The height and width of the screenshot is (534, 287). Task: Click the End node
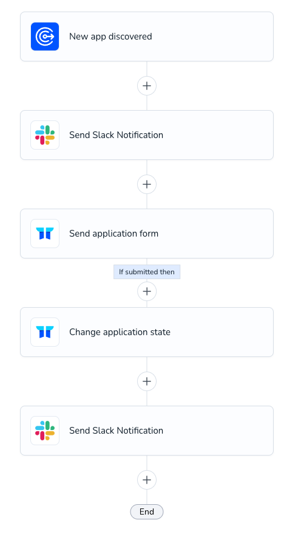147,511
